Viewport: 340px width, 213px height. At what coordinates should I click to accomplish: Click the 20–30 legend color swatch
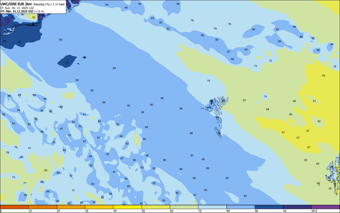[71, 207]
